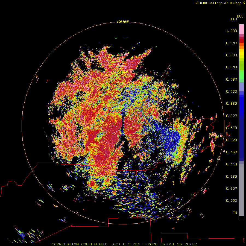Click the 0.840 legend value

click(x=232, y=67)
